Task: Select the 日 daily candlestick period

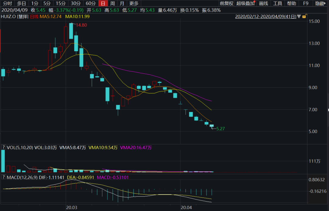Action: coord(103,3)
